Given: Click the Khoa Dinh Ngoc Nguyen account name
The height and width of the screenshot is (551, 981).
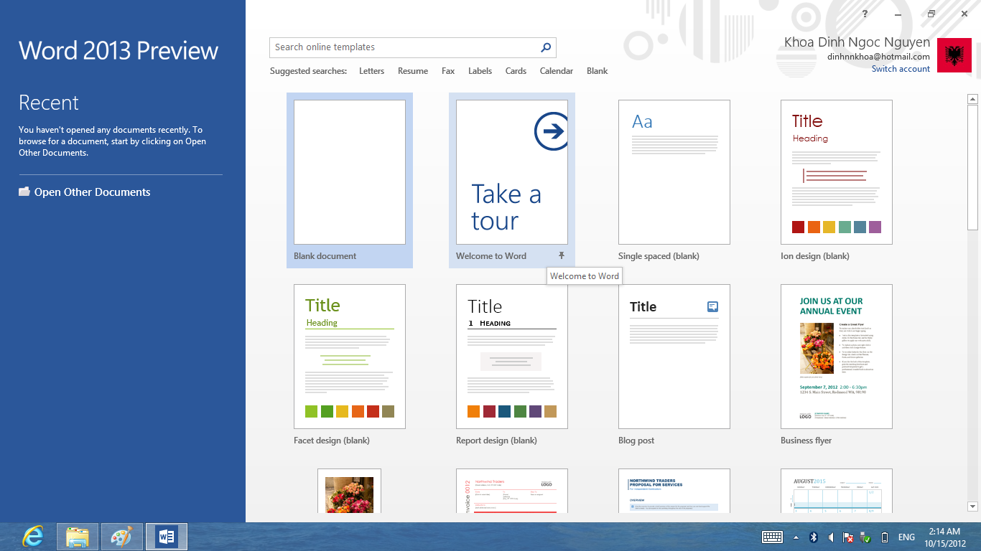Looking at the screenshot, I should 857,42.
